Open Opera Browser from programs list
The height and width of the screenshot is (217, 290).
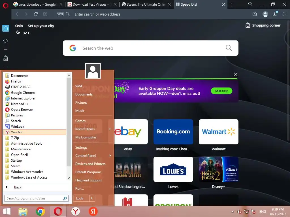click(x=35, y=110)
